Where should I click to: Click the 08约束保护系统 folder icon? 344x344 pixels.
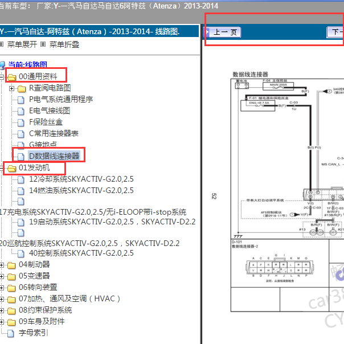pos(11,311)
